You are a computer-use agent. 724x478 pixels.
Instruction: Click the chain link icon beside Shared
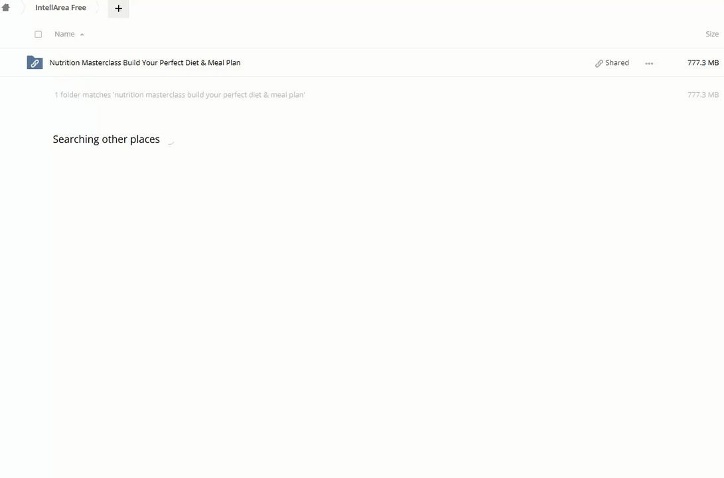(x=599, y=63)
